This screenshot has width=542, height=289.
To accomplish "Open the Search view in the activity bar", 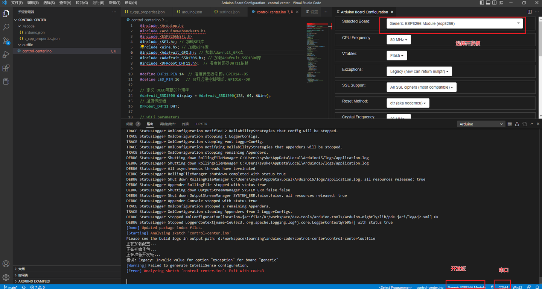I will tap(6, 27).
